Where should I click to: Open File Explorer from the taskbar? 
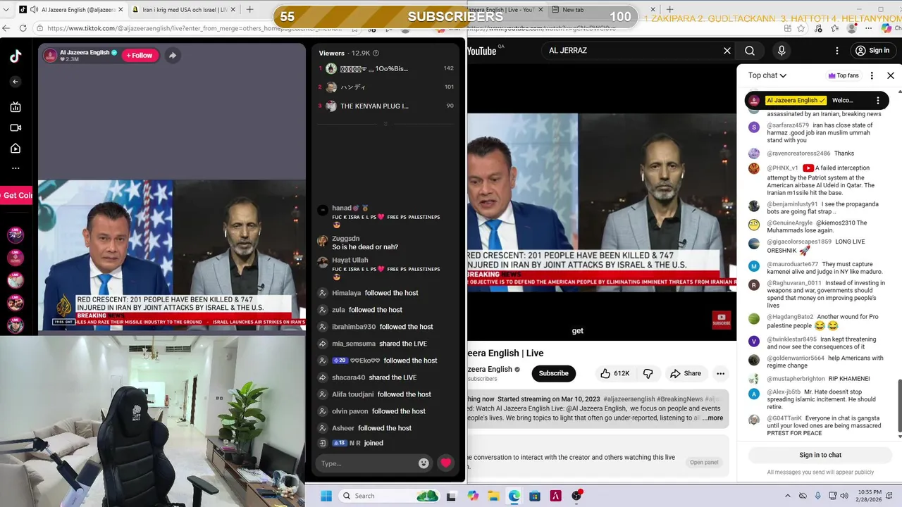(x=493, y=496)
